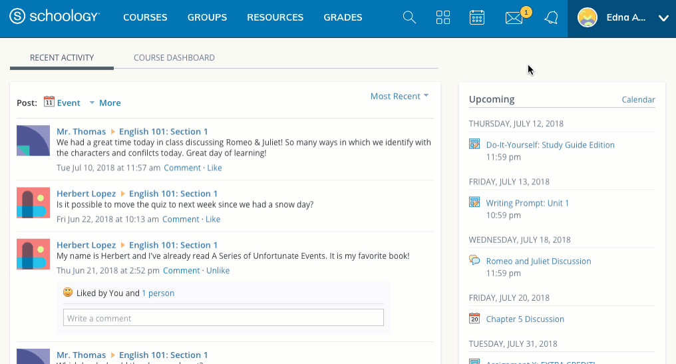
Task: Expand the Most Recent sort dropdown
Action: click(399, 96)
